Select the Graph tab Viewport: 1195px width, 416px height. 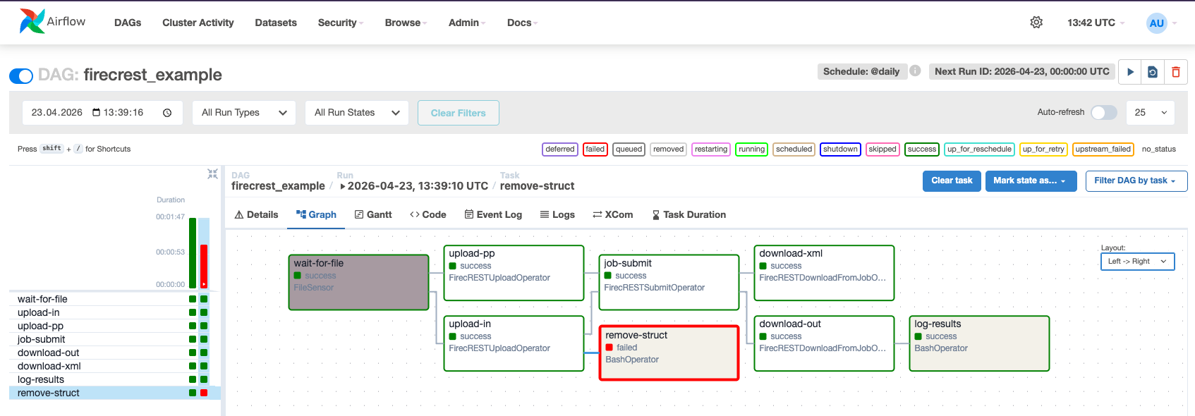[316, 214]
